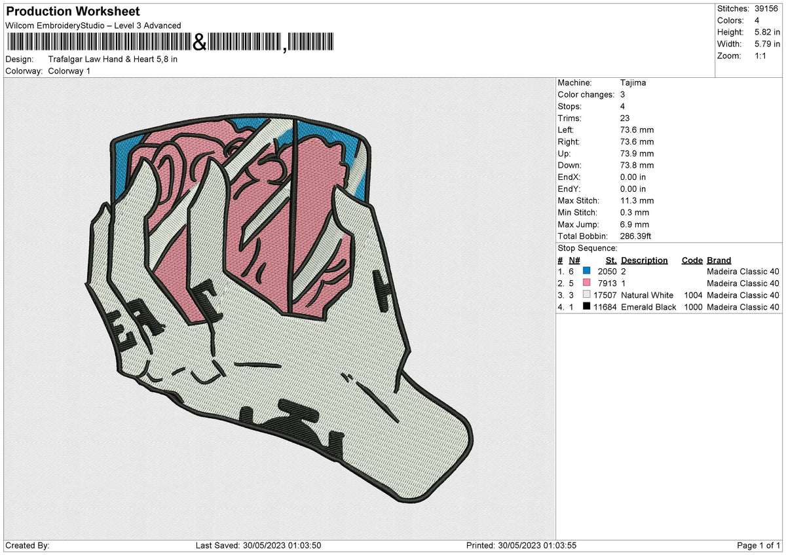Click the blue color swatch for stop 1

pyautogui.click(x=587, y=272)
